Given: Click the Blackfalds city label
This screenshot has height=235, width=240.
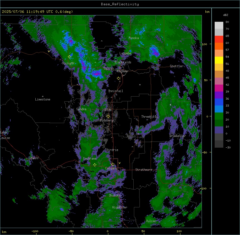Looking at the screenshot, I should click(123, 62).
